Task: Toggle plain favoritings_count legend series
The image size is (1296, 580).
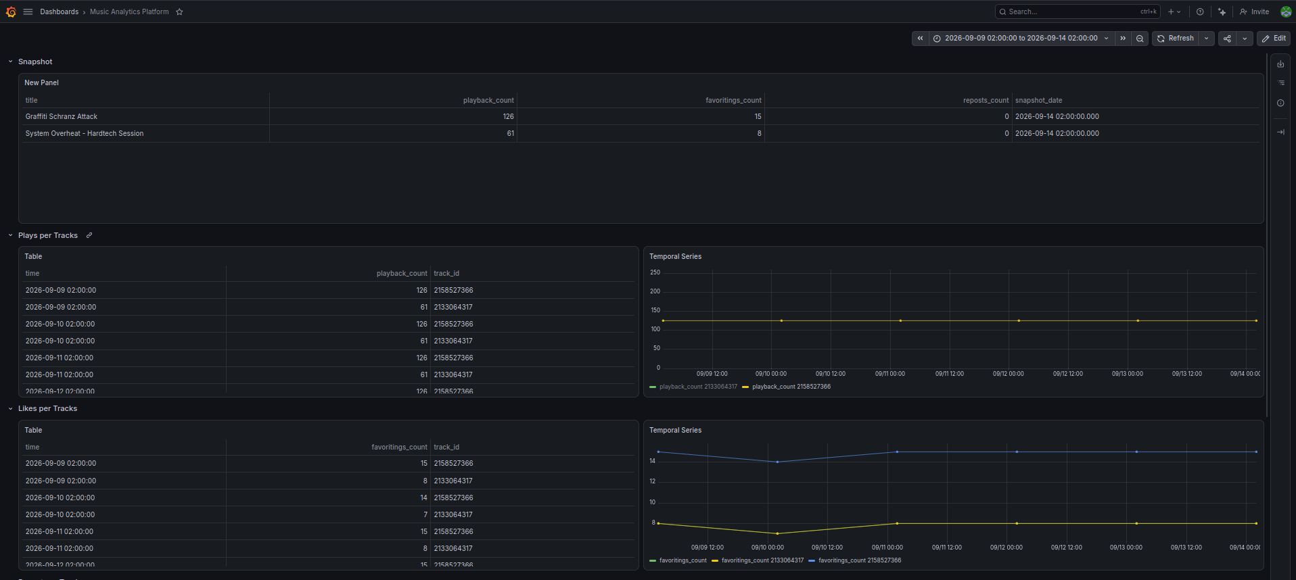Action: pos(682,560)
